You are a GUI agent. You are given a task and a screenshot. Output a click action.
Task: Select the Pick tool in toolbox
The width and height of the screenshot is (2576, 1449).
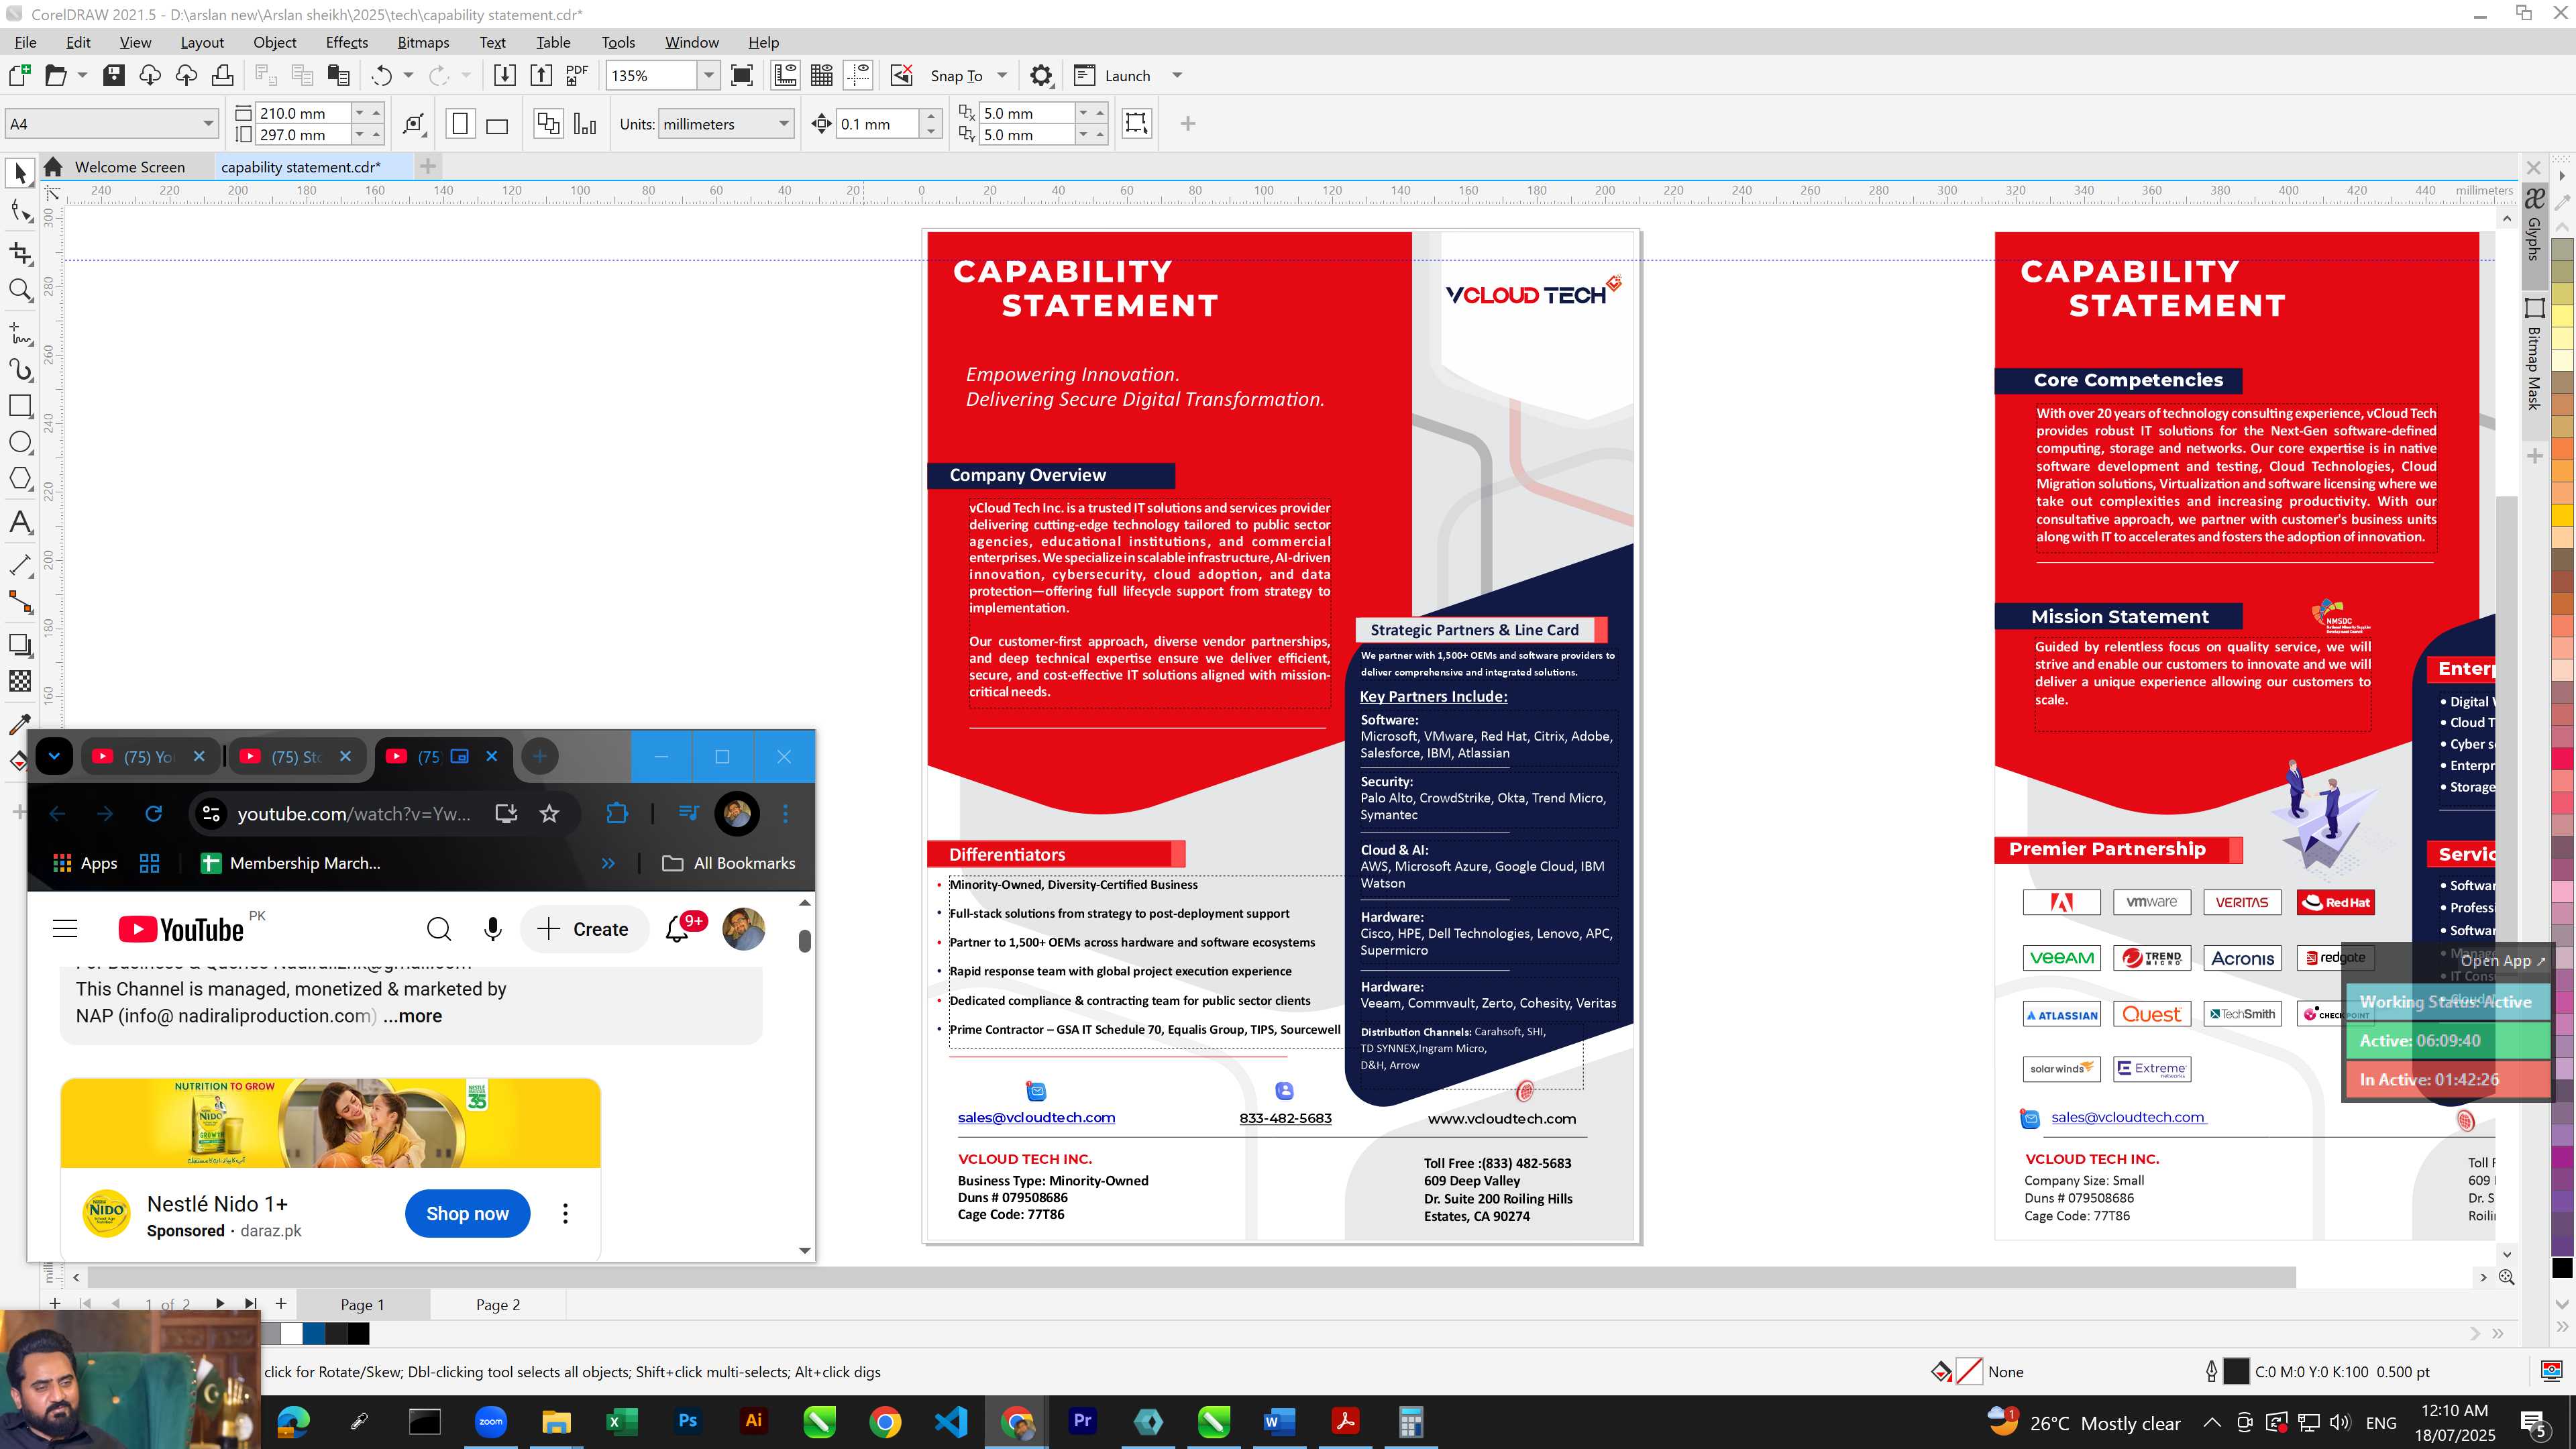coord(20,173)
